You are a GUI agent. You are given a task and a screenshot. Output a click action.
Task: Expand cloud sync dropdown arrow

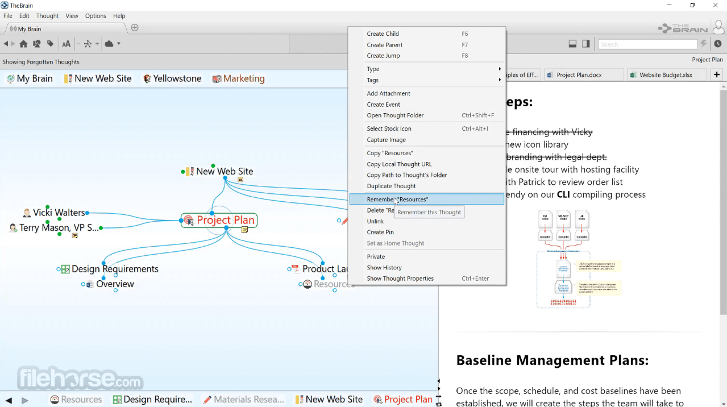119,44
